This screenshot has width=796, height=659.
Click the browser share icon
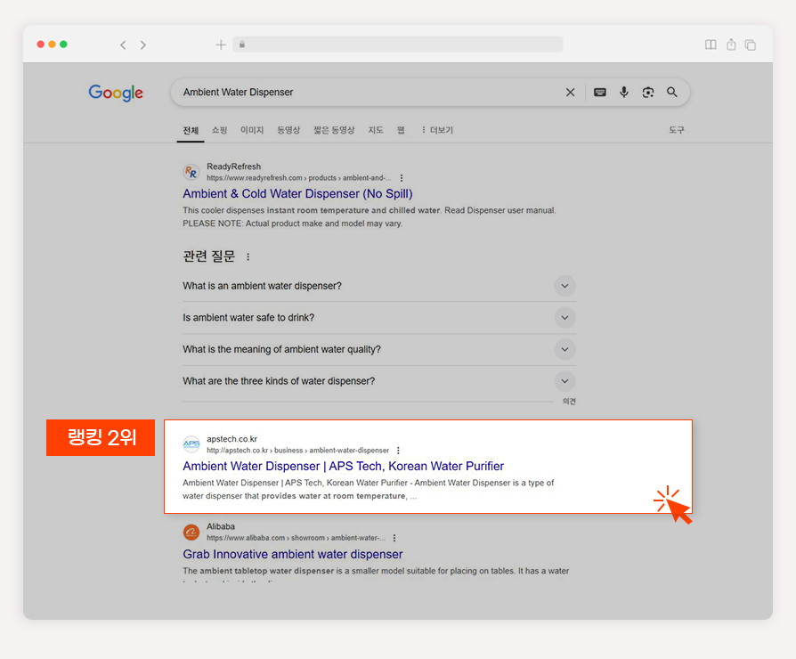coord(730,45)
